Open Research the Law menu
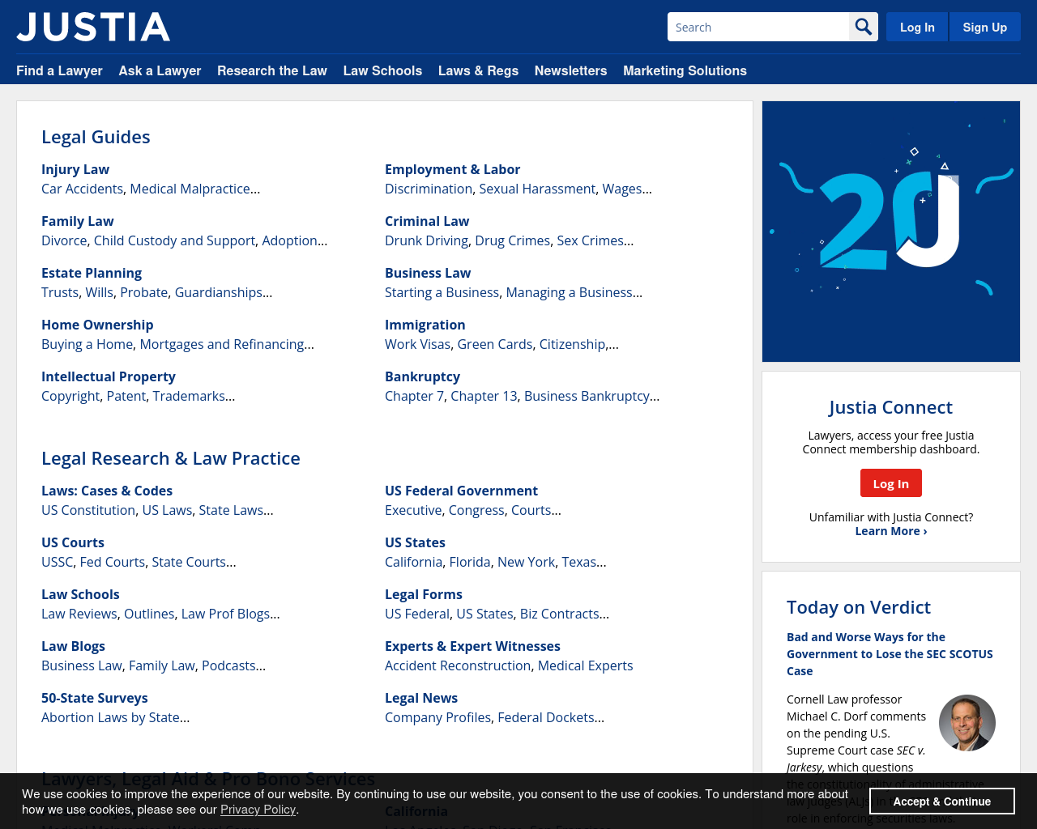 [272, 70]
